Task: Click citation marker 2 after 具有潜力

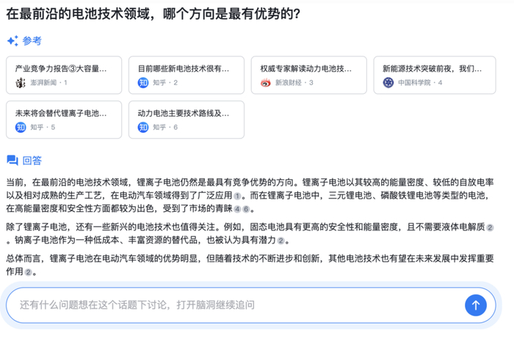Action: (281, 241)
